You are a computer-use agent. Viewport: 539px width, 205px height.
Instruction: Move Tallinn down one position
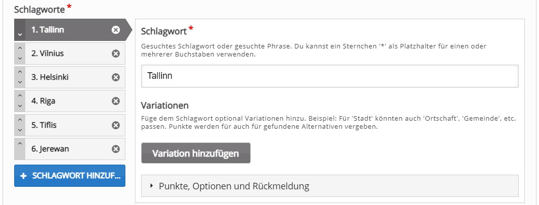pyautogui.click(x=20, y=35)
